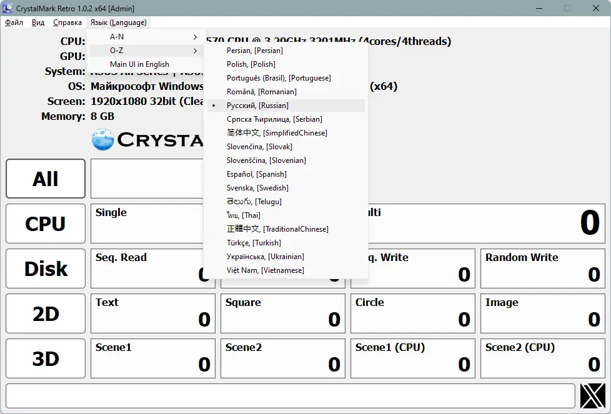Choose Svenska Swedish language
Screen dimensions: 611x414
(286, 188)
